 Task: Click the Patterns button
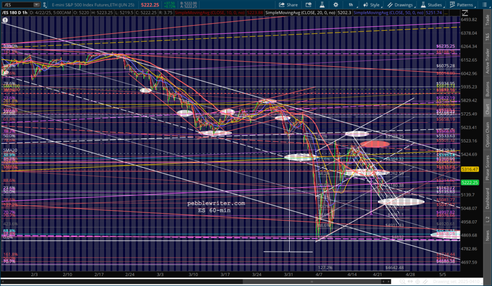461,5
